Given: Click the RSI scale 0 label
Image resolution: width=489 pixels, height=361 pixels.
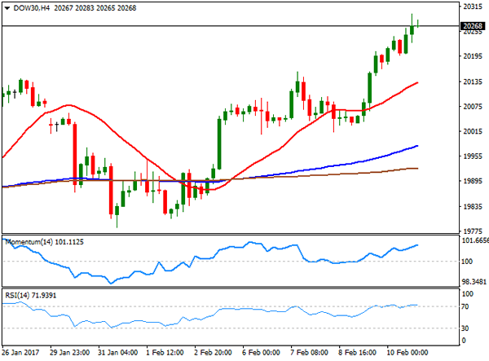Looking at the screenshot, I should [x=464, y=341].
